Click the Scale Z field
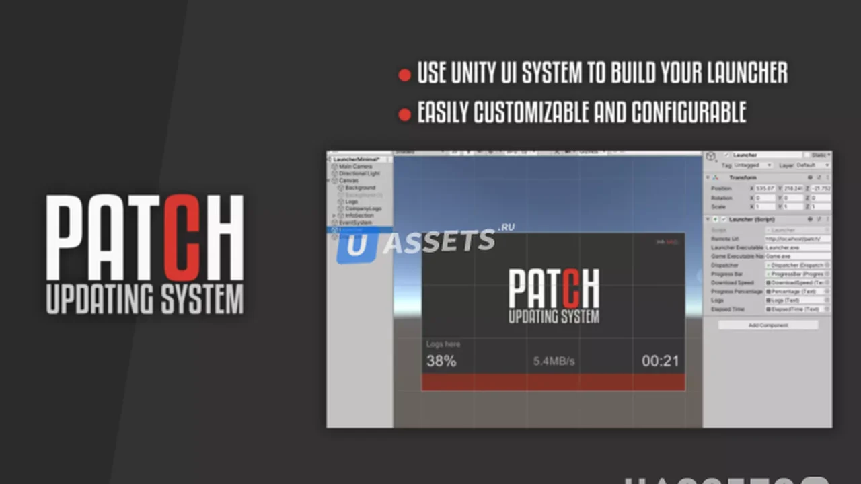 coord(821,206)
